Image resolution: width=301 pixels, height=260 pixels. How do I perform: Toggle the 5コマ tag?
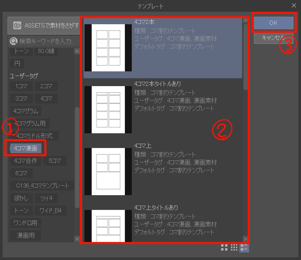(x=55, y=161)
